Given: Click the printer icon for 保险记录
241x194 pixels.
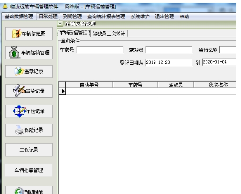Looking at the screenshot, I should point(19,130).
